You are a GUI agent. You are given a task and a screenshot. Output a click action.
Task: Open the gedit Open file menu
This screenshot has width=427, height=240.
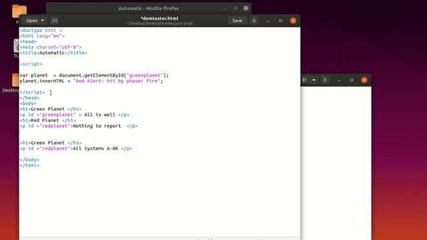[x=32, y=21]
